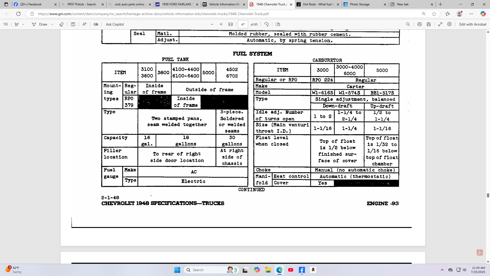490x276 pixels.
Task: Open PDF toolbar settings gear
Action: [x=449, y=24]
